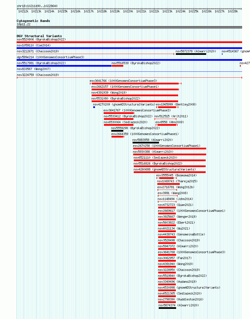The height and width of the screenshot is (319, 250).
Task: Open esv1965999 (Bentley2008) variant
Action: point(176,104)
